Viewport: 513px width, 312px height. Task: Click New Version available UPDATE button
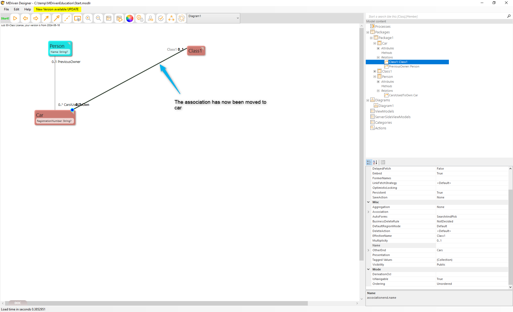point(57,9)
